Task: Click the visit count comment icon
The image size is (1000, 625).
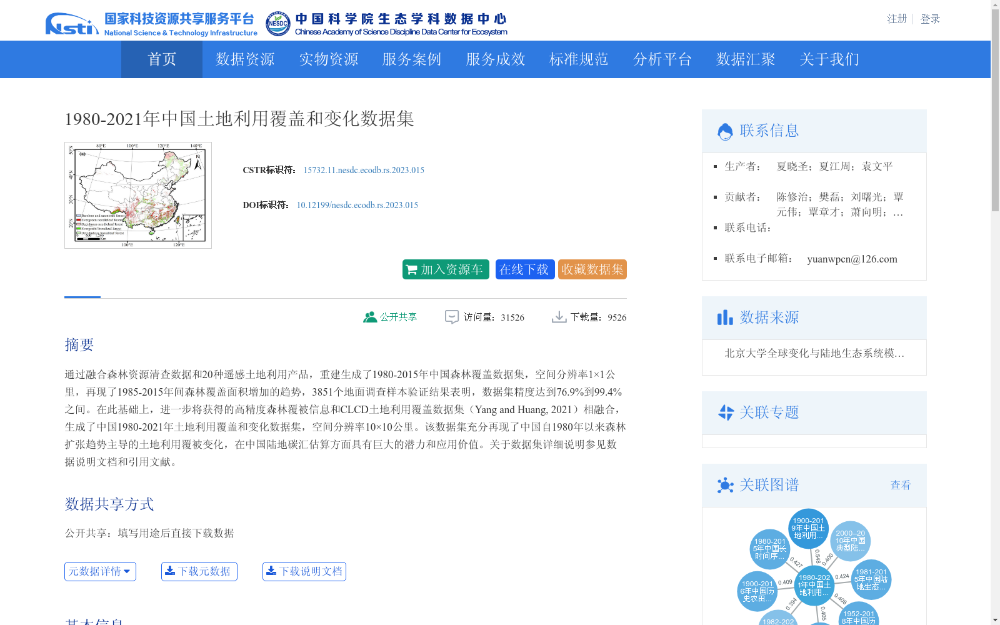Action: 452,317
